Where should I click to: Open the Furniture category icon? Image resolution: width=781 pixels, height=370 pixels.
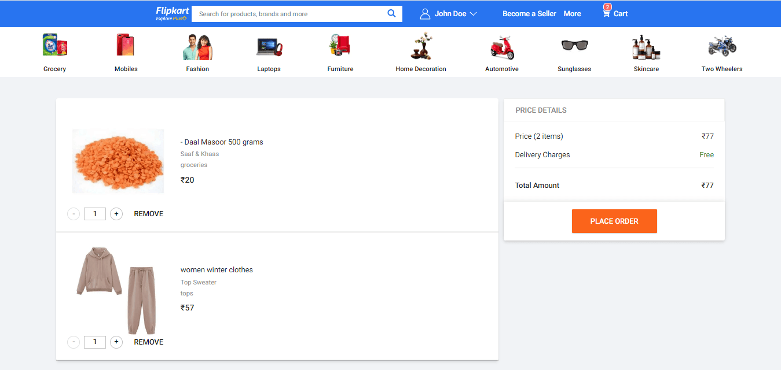[340, 45]
